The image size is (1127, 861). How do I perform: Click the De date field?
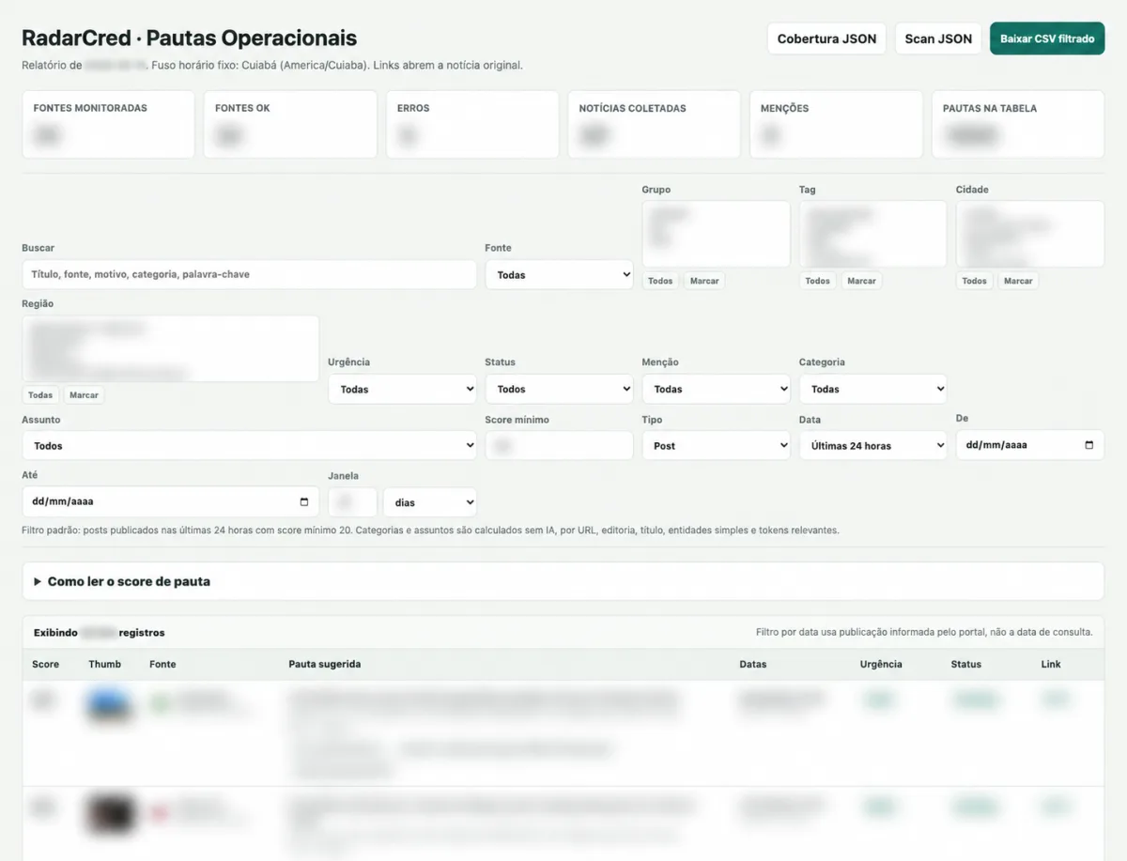pos(1030,445)
